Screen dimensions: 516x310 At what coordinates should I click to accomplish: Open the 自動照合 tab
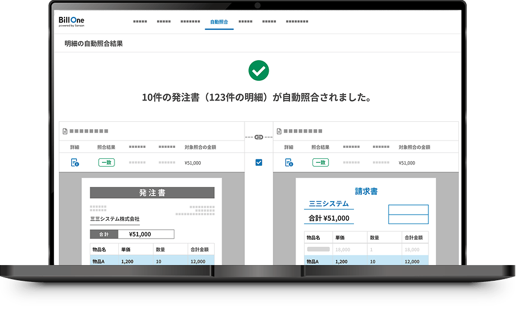(219, 22)
